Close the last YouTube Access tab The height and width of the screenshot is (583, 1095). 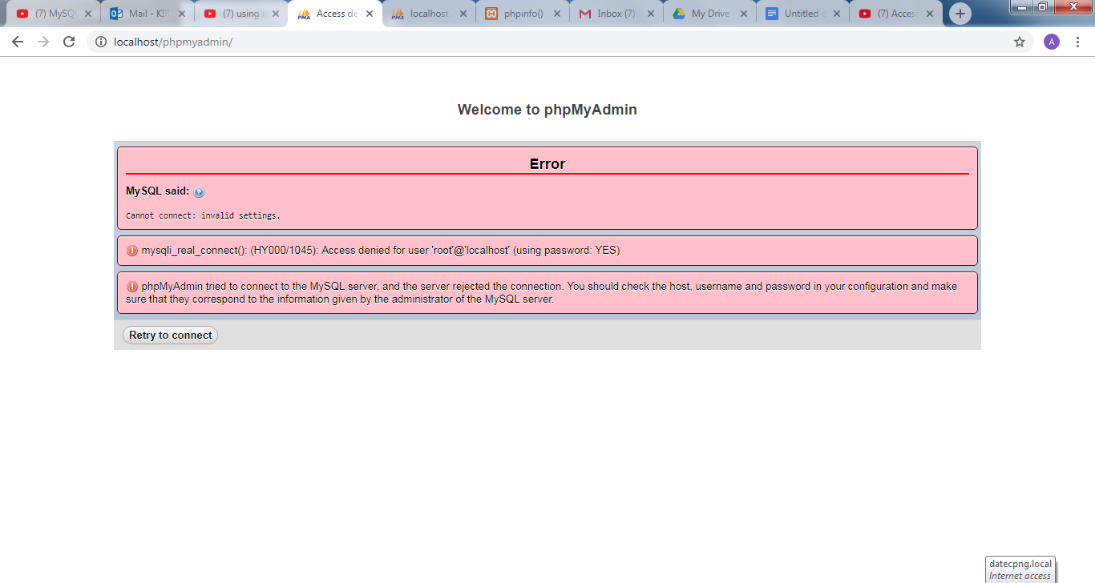tap(931, 14)
